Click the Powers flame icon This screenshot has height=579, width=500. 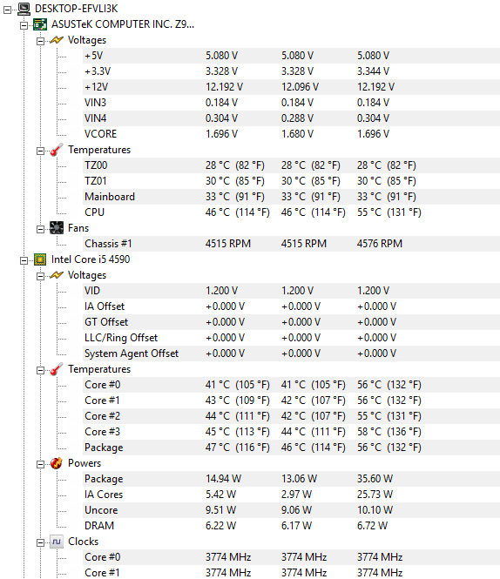tap(57, 463)
